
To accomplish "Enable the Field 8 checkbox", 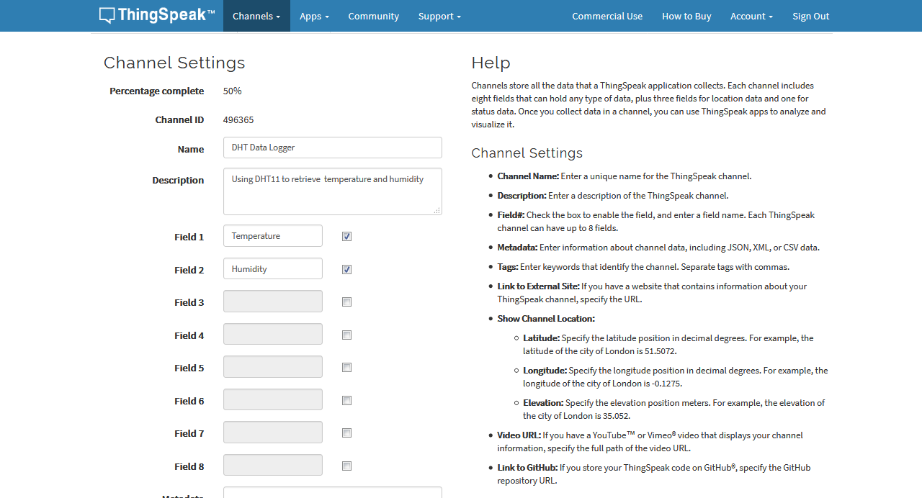I will click(x=346, y=466).
